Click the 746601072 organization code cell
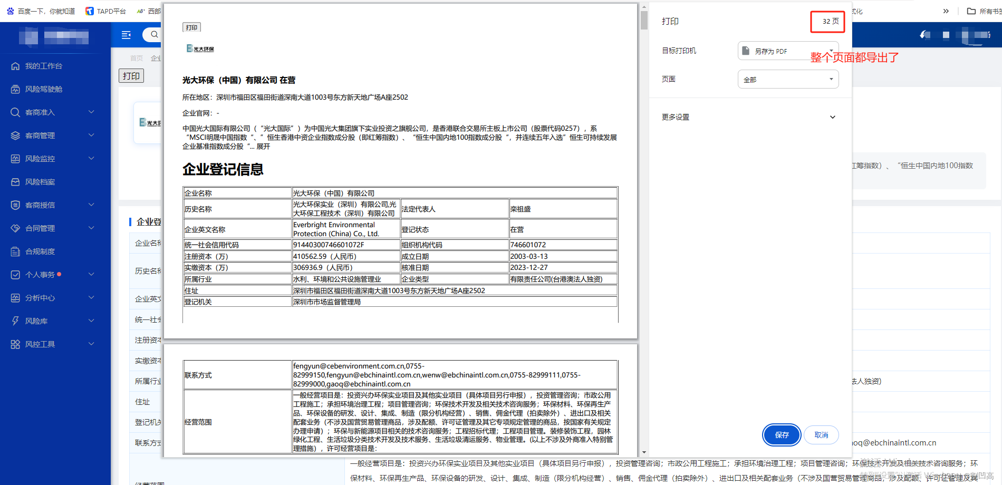The image size is (1002, 485). (x=563, y=245)
